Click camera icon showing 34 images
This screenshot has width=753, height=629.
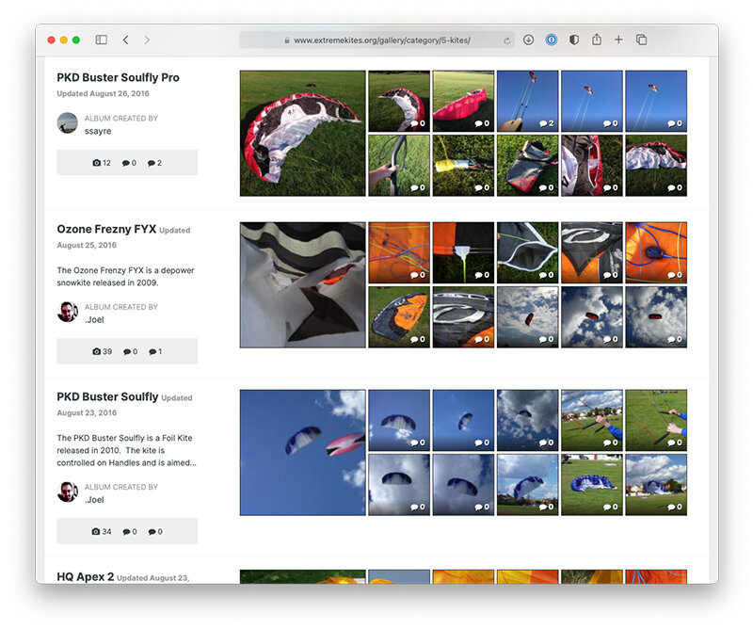96,531
